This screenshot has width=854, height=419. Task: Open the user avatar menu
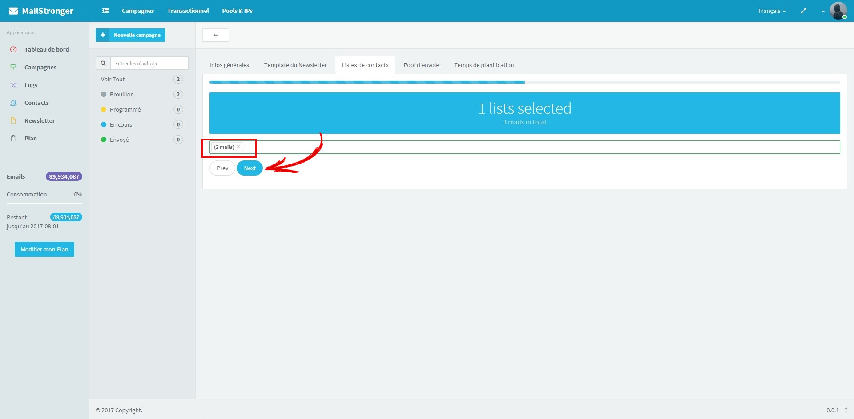coord(838,11)
